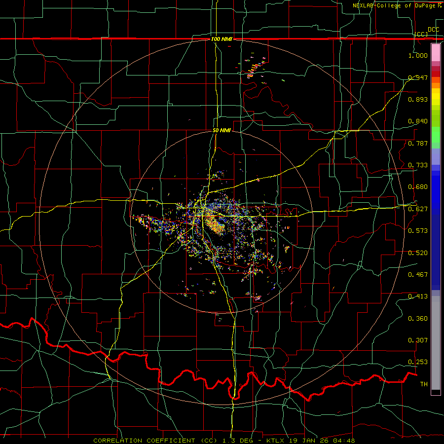Pick the gray segment of the color bar
This screenshot has width=444, height=444.
pos(436,343)
